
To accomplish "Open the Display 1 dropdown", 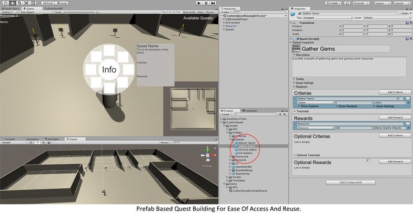I will (10, 12).
